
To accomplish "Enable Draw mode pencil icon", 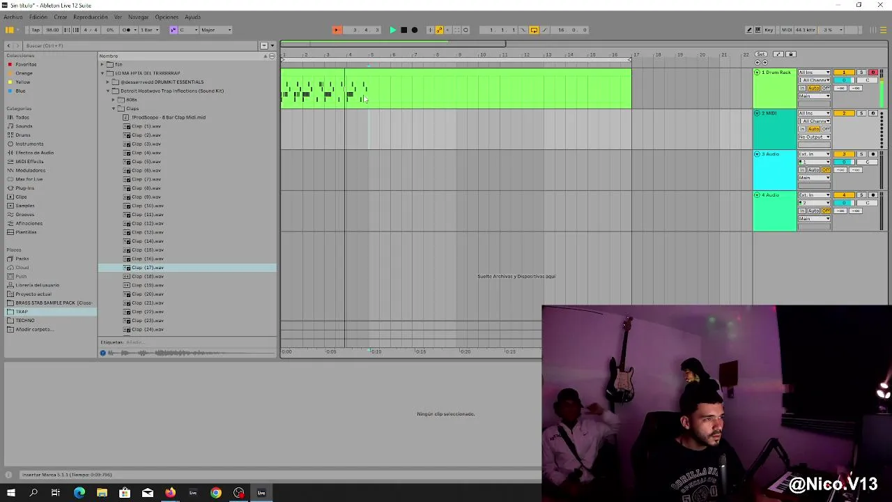I will (x=749, y=30).
